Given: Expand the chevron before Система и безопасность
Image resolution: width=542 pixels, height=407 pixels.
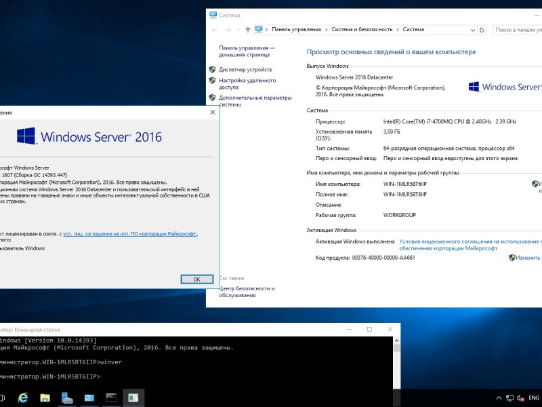Looking at the screenshot, I should (327, 30).
